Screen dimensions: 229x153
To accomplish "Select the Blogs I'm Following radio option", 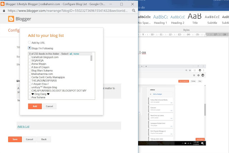I will point(29,48).
